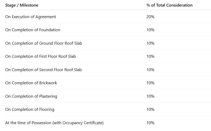The height and width of the screenshot is (131, 211).
Task: Select the "On Completion of Flooring" cell
Action: 30,109
